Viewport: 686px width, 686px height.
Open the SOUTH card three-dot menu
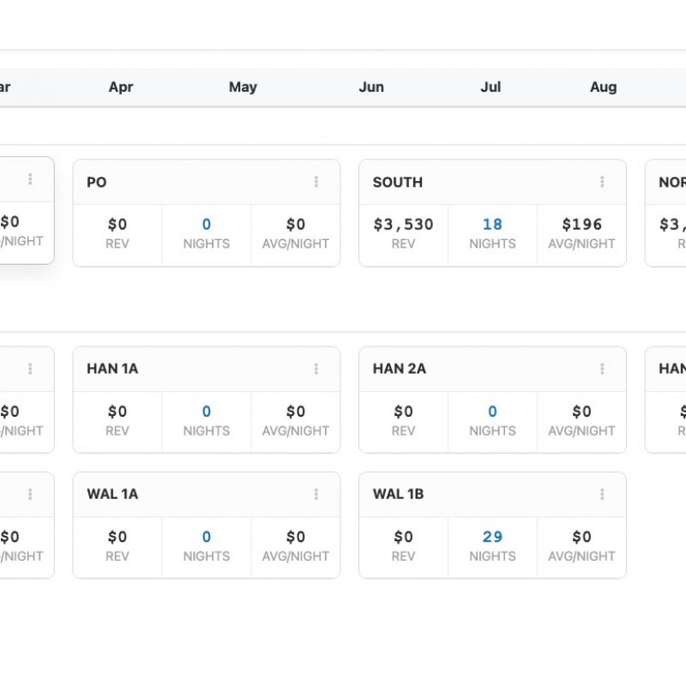coord(602,182)
